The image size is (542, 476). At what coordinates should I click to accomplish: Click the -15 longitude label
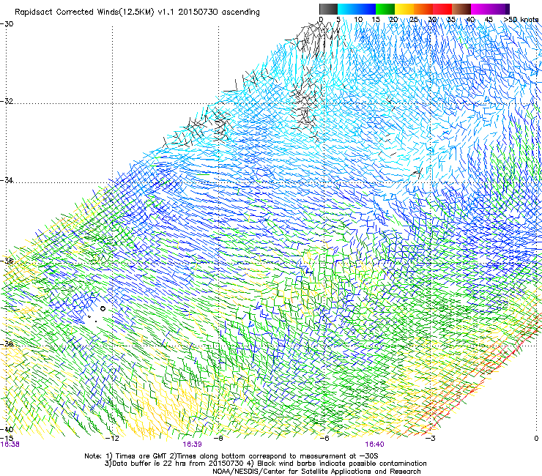point(7,439)
